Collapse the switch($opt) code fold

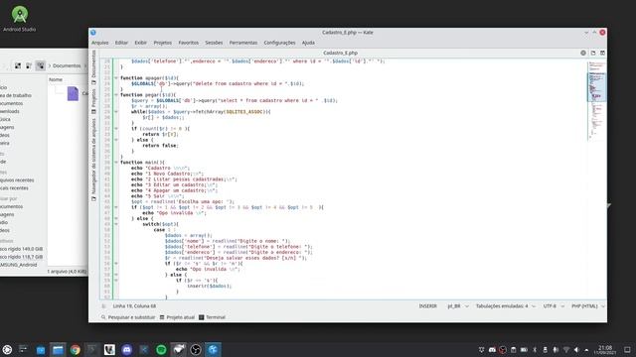point(116,224)
